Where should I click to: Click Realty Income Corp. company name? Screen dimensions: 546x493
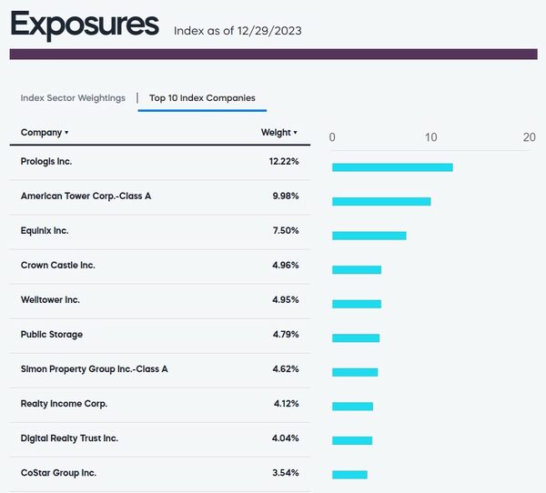click(64, 404)
